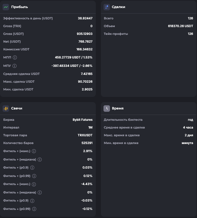Open the info tooltip icon for МПП
This screenshot has height=218, width=197.
point(15,57)
